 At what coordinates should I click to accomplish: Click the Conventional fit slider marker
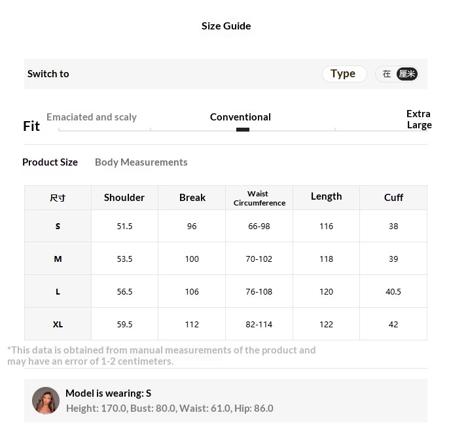(x=243, y=130)
